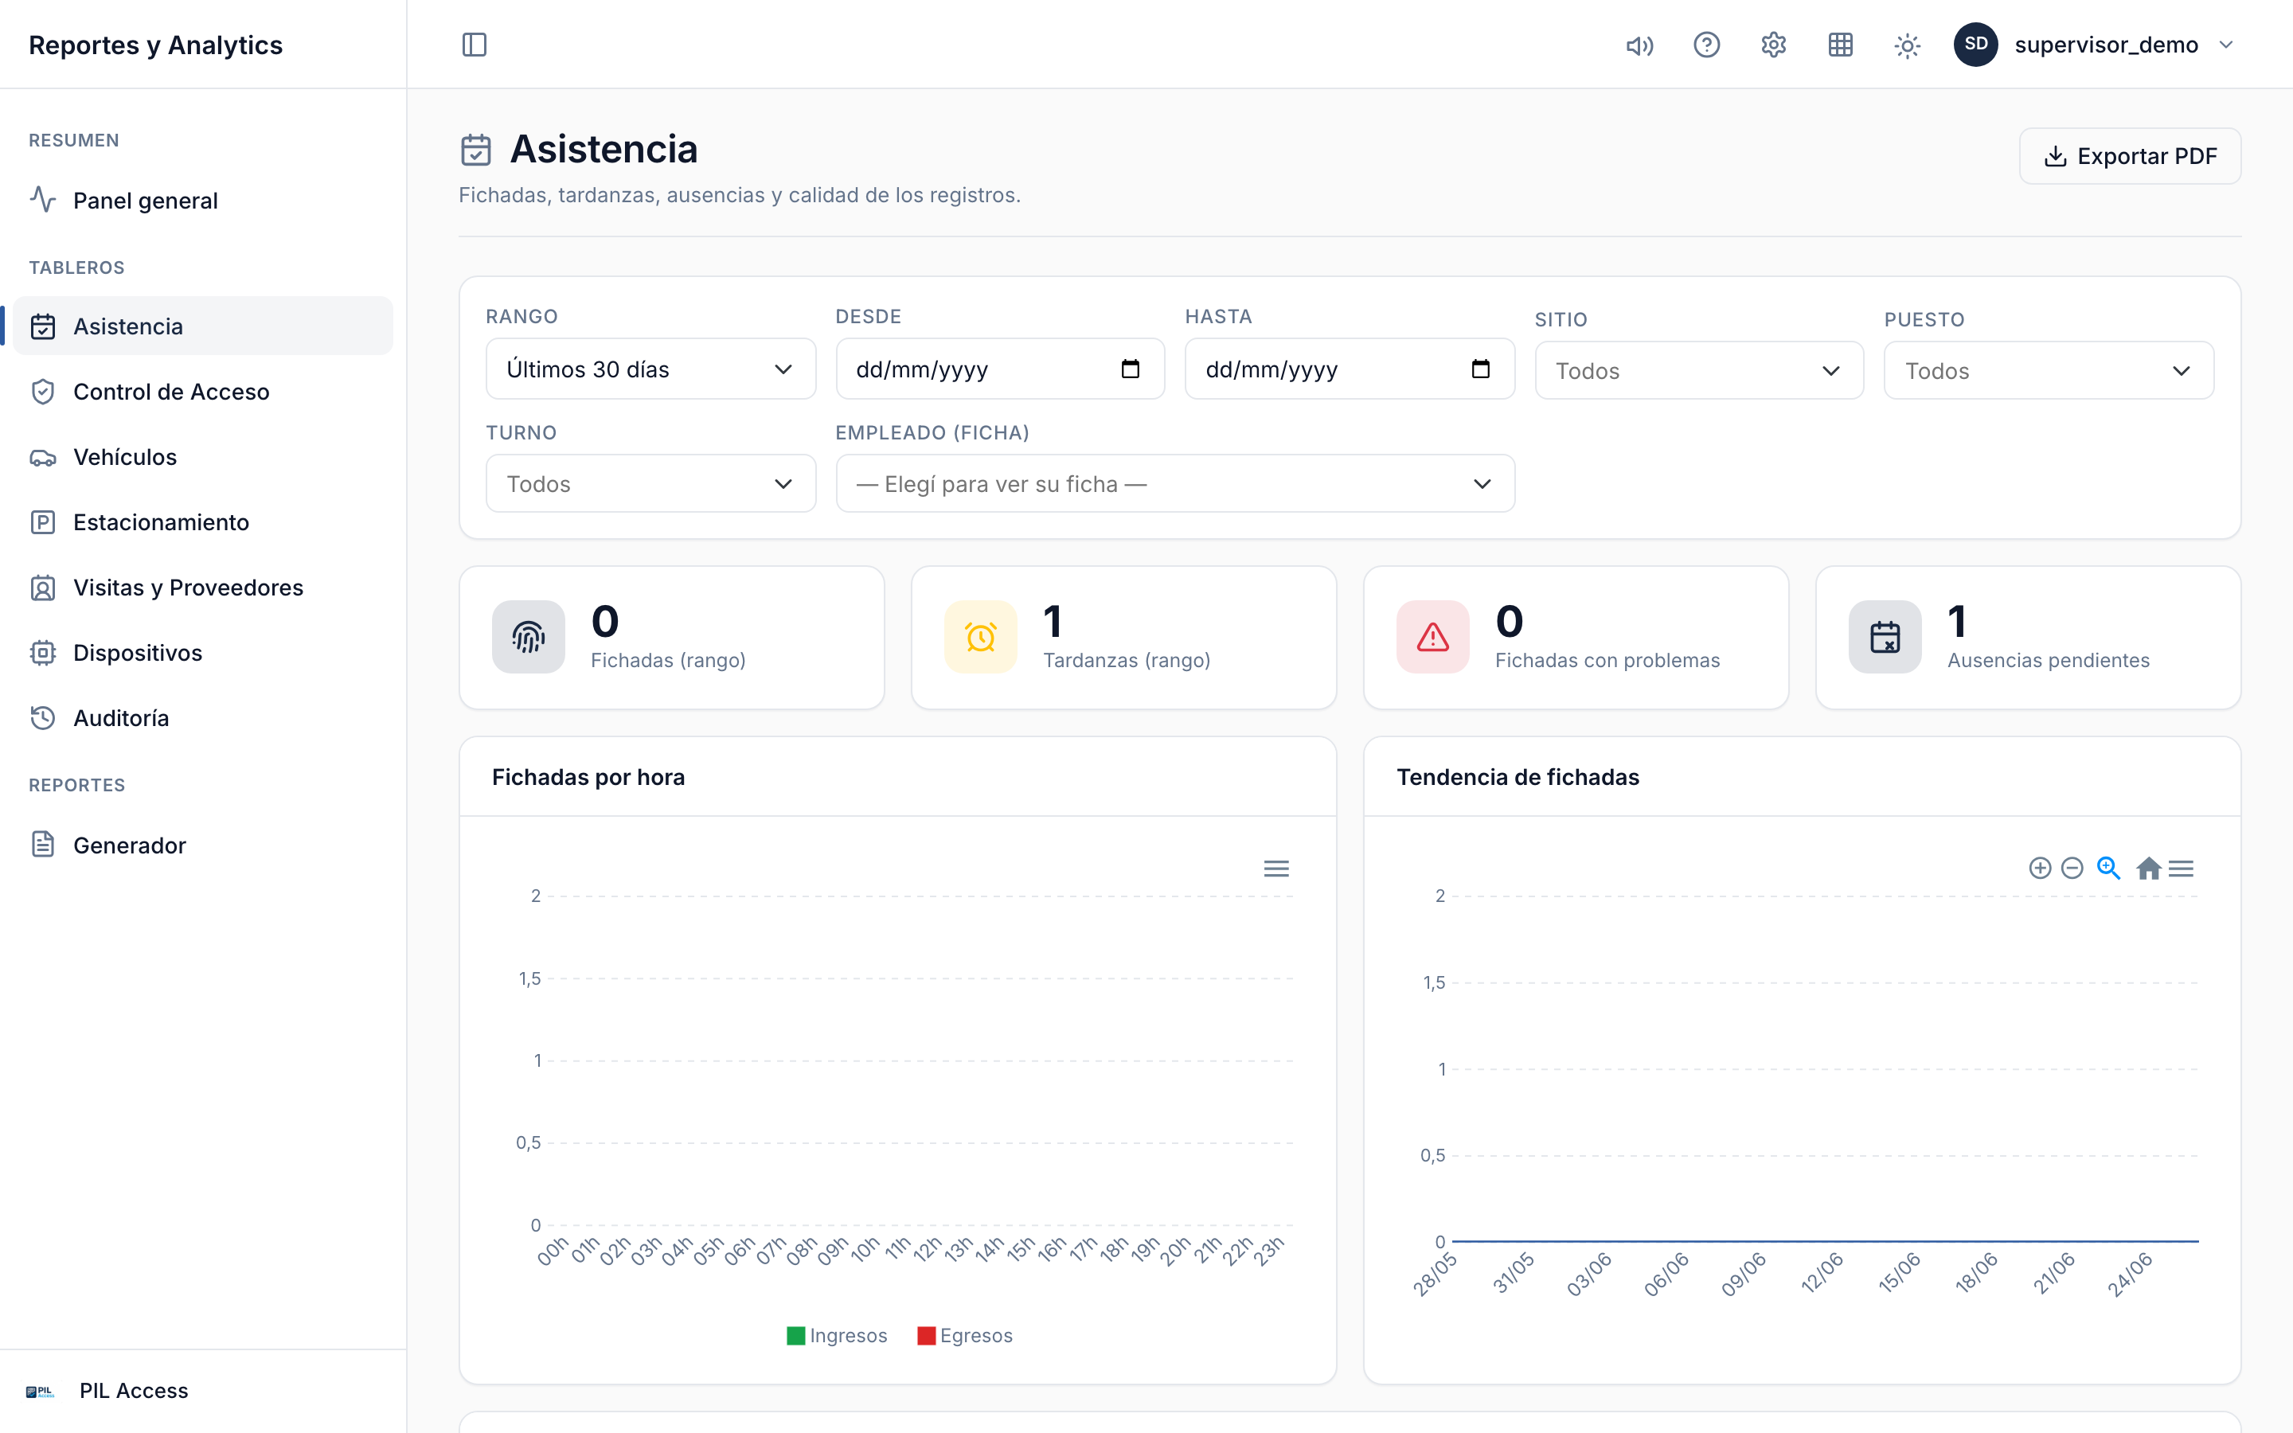Click the Exportar PDF button
This screenshot has width=2293, height=1433.
coord(2130,156)
